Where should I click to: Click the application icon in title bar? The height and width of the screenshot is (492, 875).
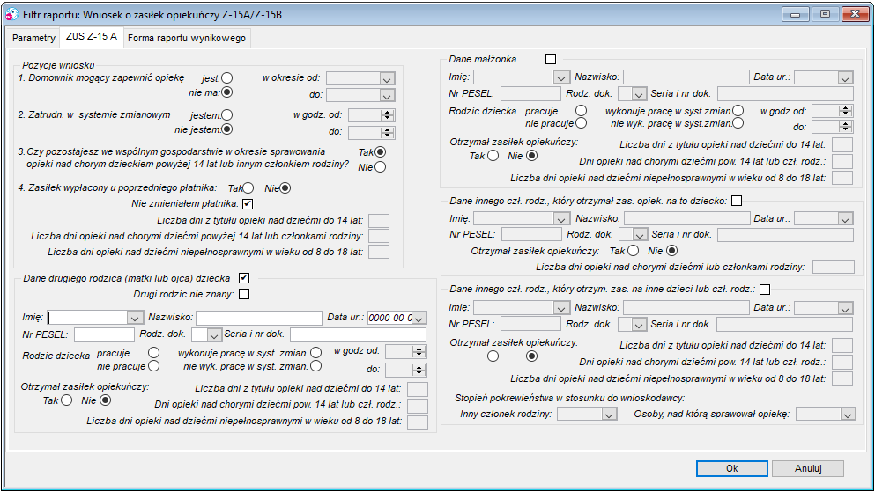11,14
